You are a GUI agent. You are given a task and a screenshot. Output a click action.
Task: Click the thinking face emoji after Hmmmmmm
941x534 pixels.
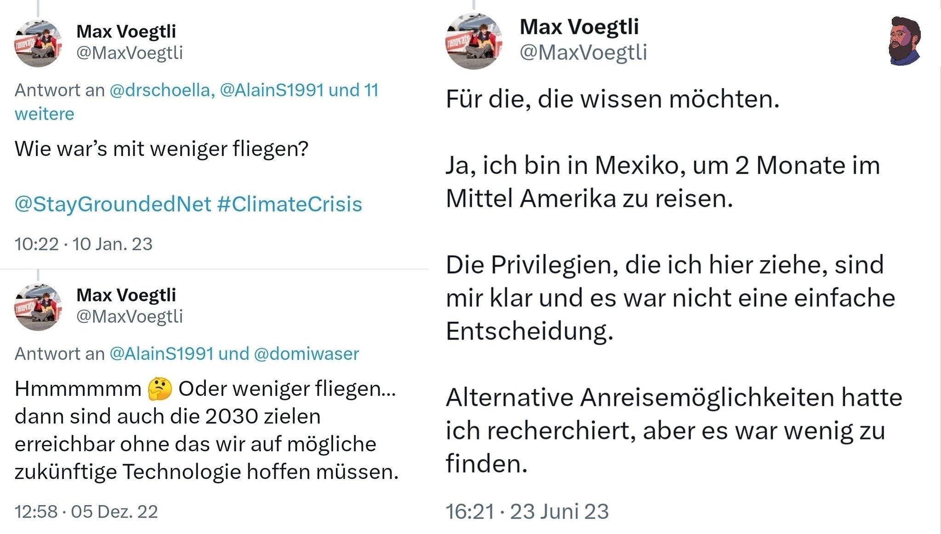tap(160, 389)
